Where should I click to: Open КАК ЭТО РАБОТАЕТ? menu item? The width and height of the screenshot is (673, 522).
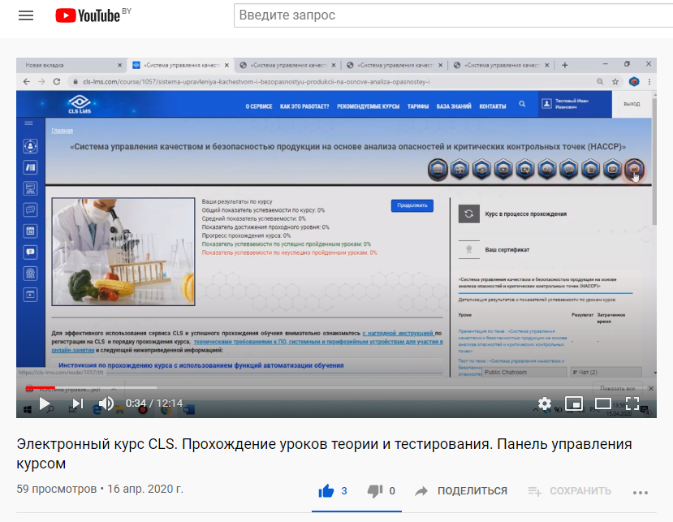[304, 106]
